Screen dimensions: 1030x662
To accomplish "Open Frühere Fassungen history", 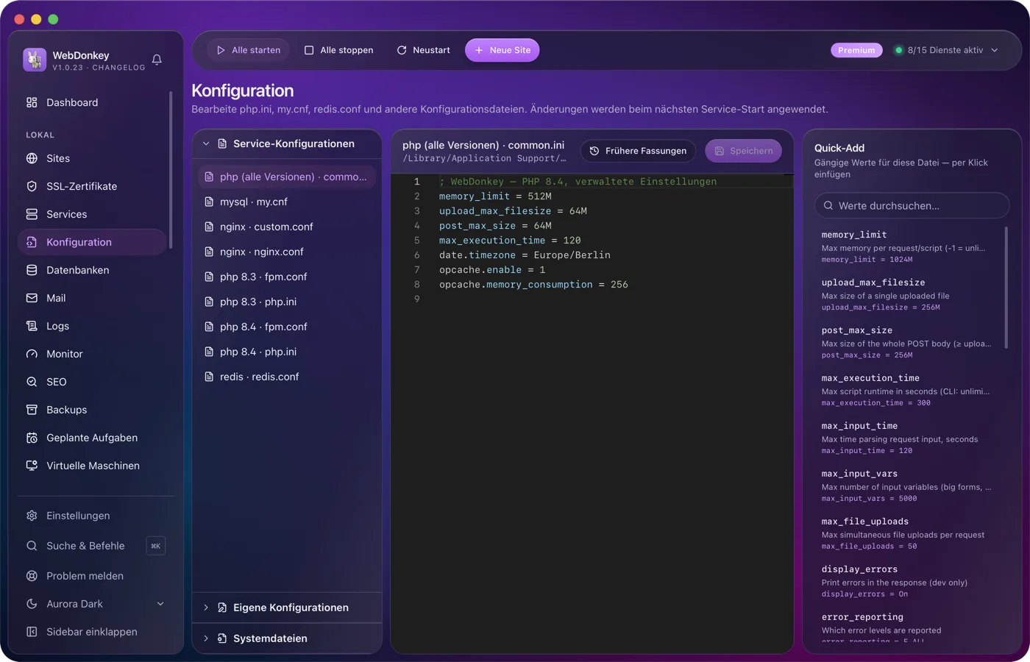I will click(638, 151).
